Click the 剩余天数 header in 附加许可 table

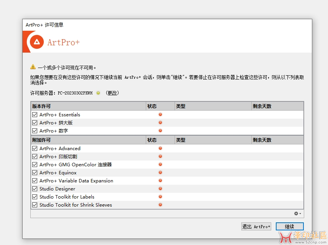(x=277, y=140)
